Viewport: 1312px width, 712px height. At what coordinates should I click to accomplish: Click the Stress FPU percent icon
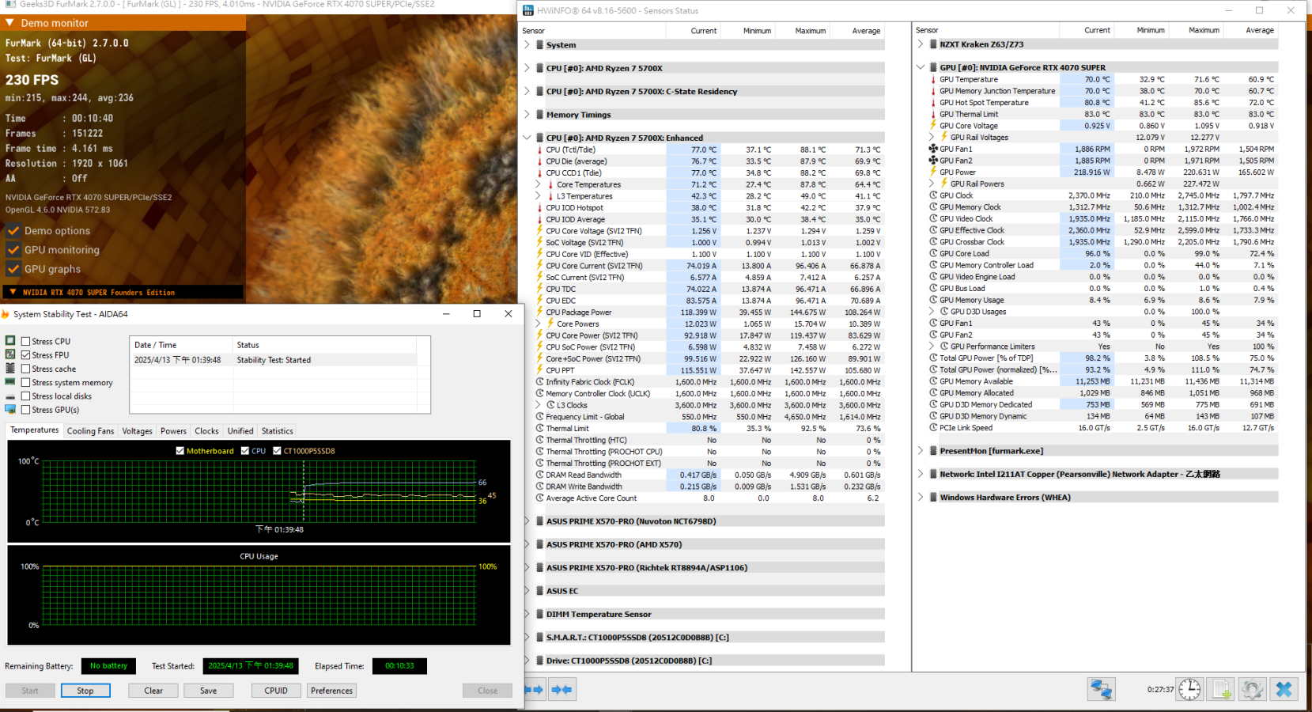point(10,354)
